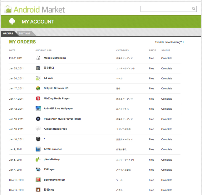Open the Trouble downloading link

pos(169,42)
